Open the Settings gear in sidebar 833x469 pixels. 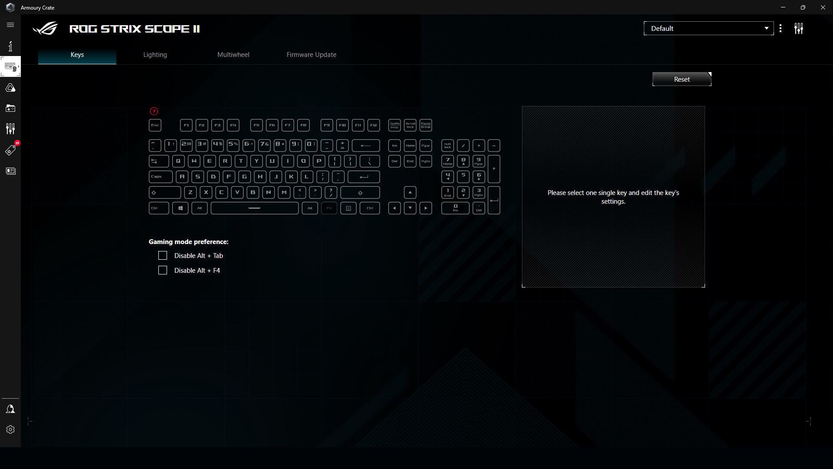pos(10,429)
